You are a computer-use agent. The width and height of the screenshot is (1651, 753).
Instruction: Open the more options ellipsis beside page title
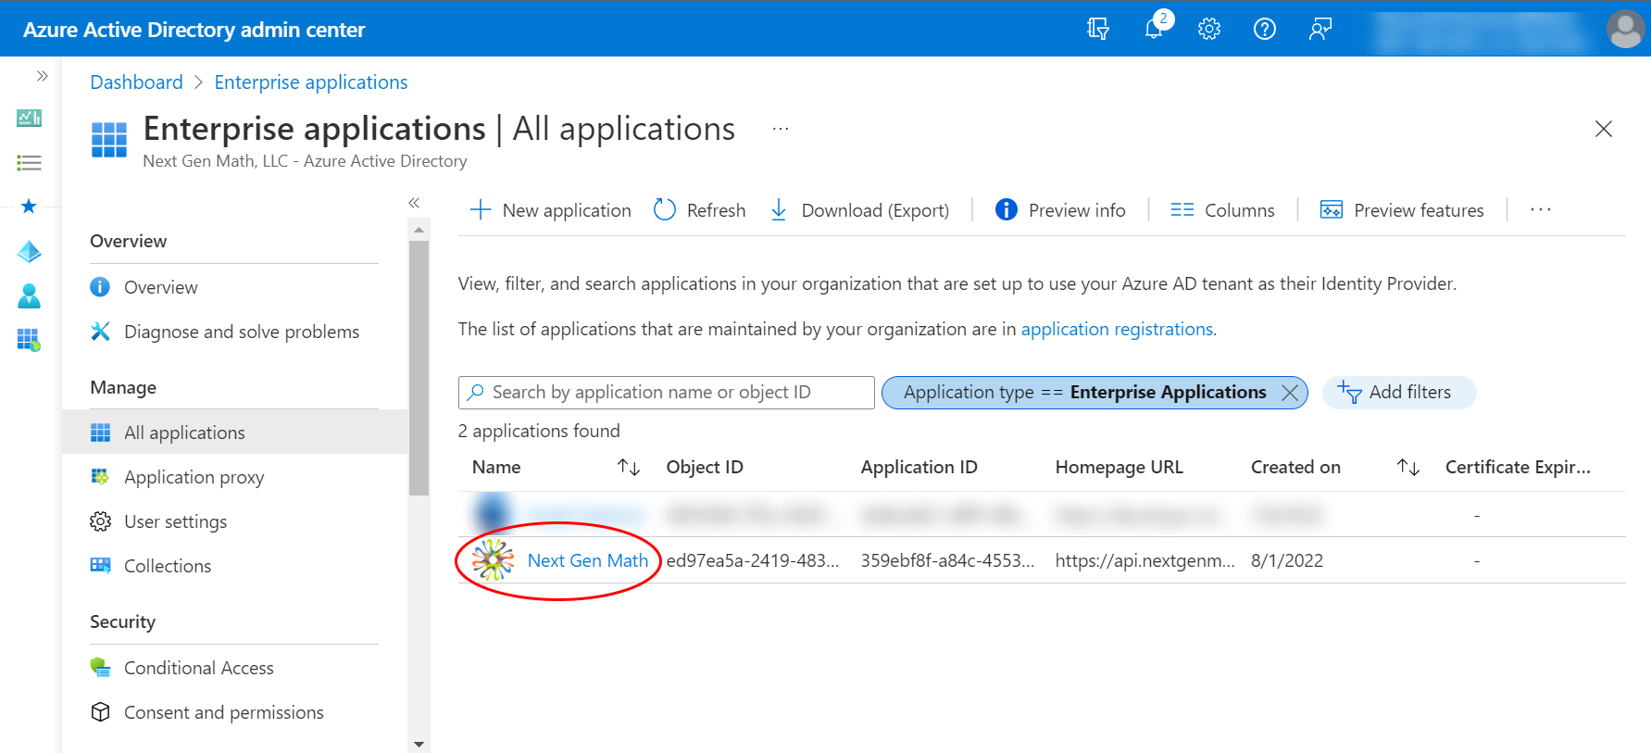781,129
